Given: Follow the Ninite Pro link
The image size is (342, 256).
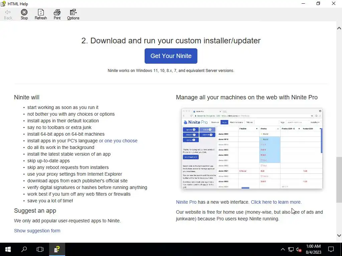Looking at the screenshot, I should (186, 202).
